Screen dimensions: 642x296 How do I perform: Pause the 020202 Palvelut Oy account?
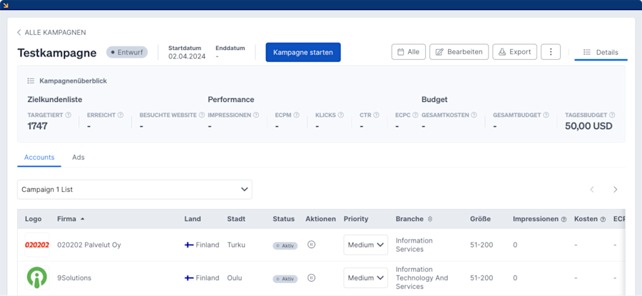(311, 245)
